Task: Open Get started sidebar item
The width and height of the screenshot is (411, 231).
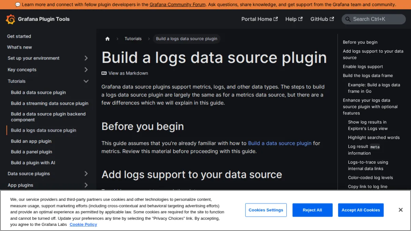Action: [19, 36]
